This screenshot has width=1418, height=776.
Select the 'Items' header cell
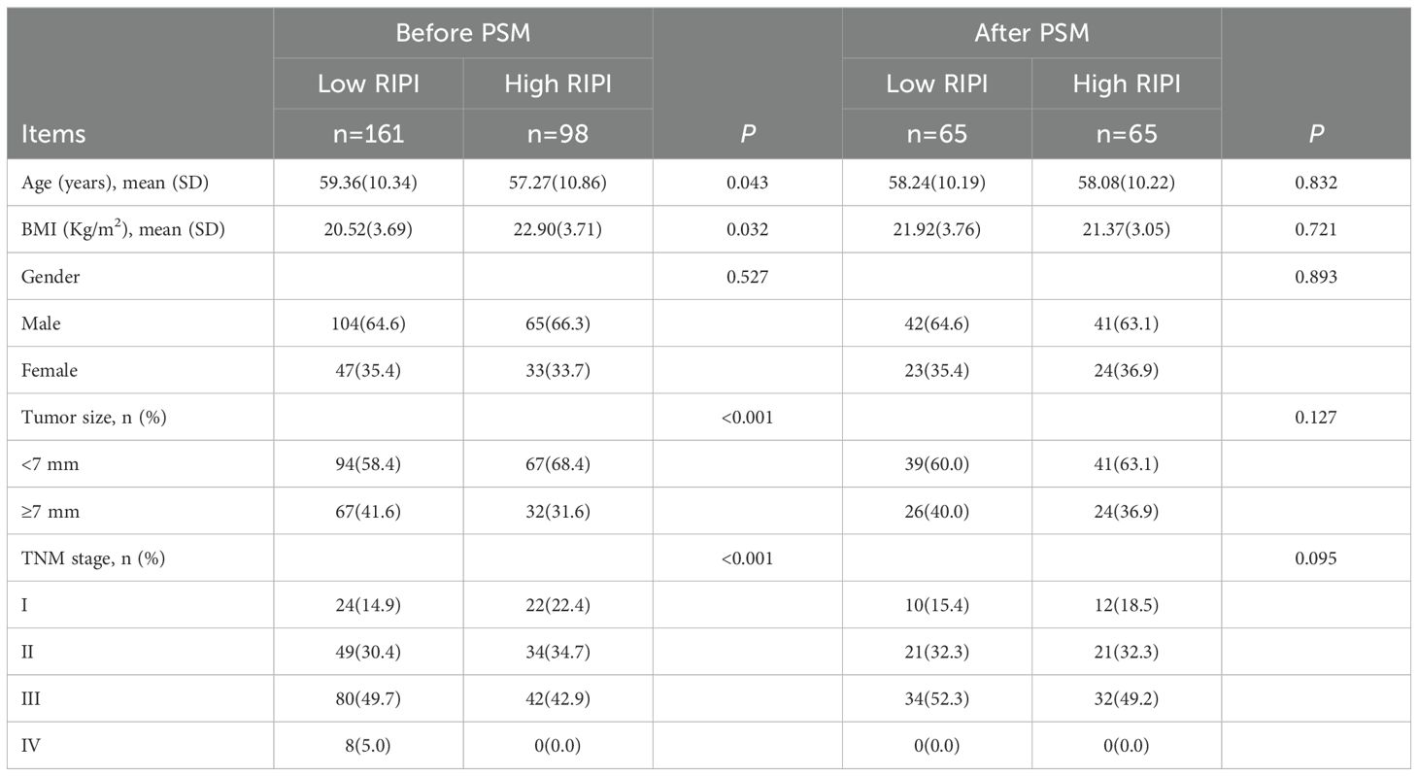[x=52, y=134]
